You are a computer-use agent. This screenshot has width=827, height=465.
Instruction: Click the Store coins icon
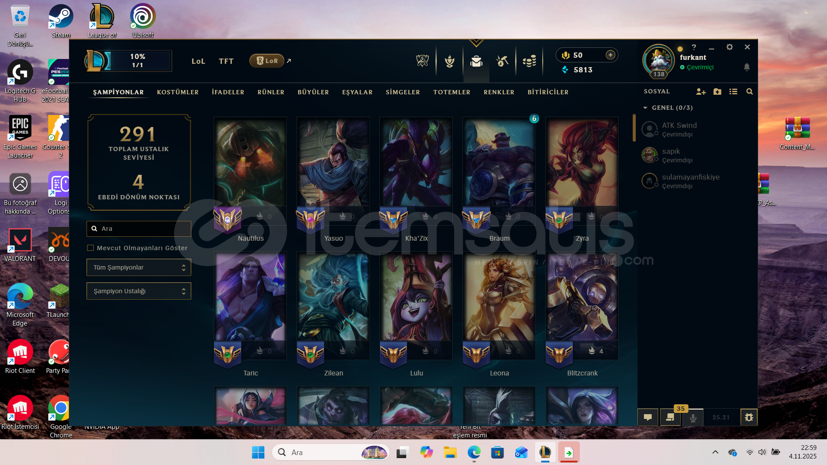coord(529,61)
